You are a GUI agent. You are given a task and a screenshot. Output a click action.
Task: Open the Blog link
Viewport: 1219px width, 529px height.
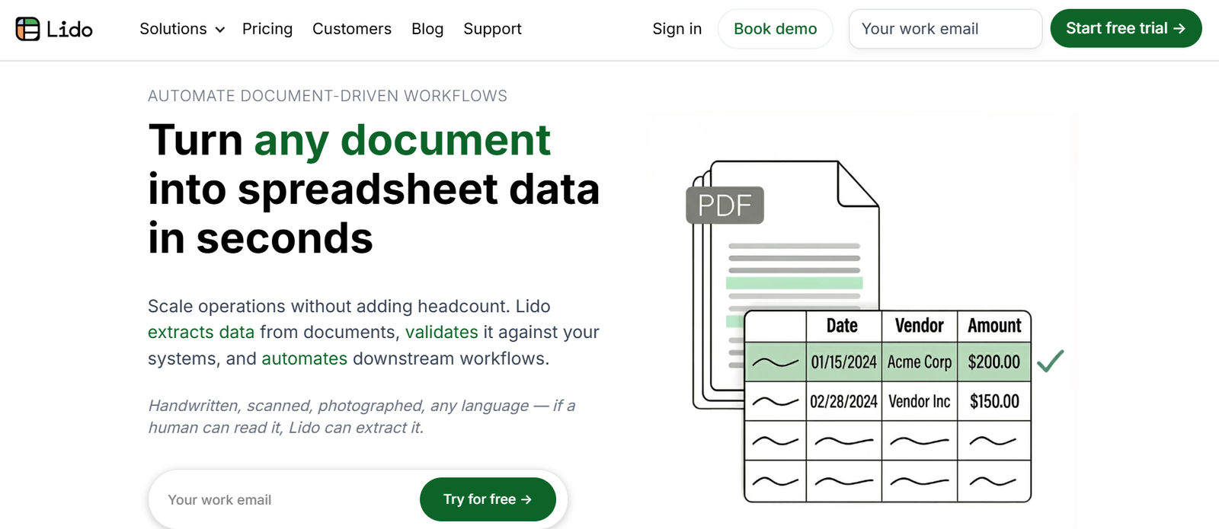pos(427,29)
